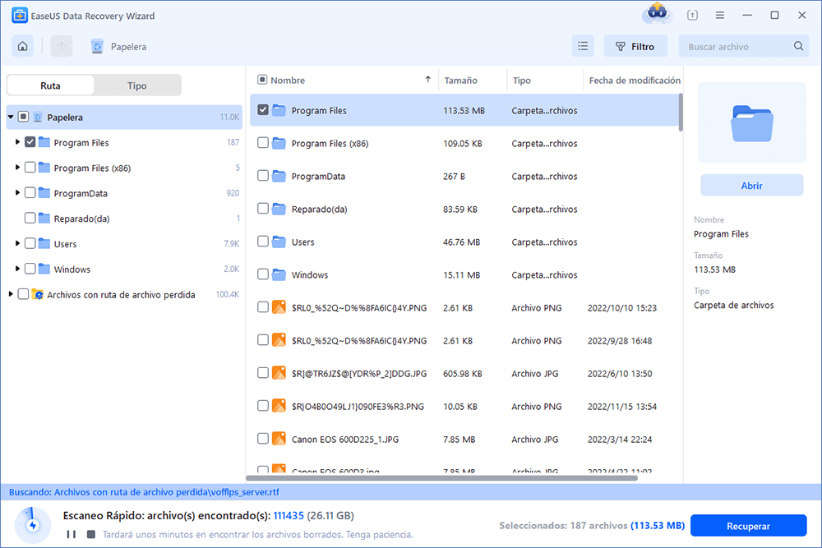The width and height of the screenshot is (822, 548).
Task: Open the Filtro filter button
Action: 636,46
